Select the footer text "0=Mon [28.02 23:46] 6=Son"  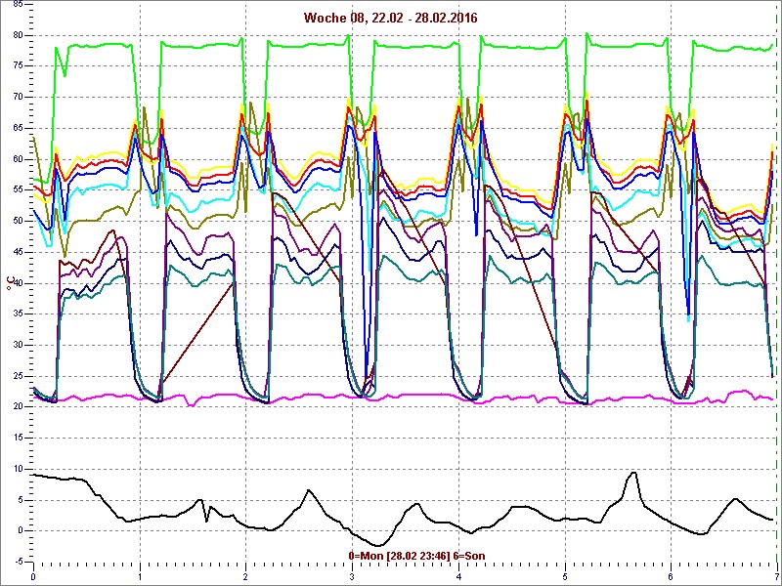point(417,556)
